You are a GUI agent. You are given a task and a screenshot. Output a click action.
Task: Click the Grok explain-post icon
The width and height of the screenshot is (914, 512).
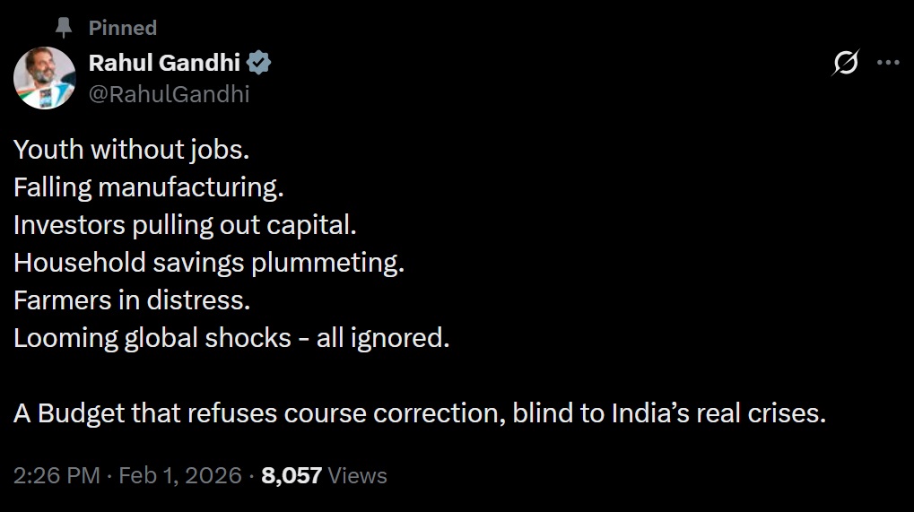pyautogui.click(x=844, y=63)
